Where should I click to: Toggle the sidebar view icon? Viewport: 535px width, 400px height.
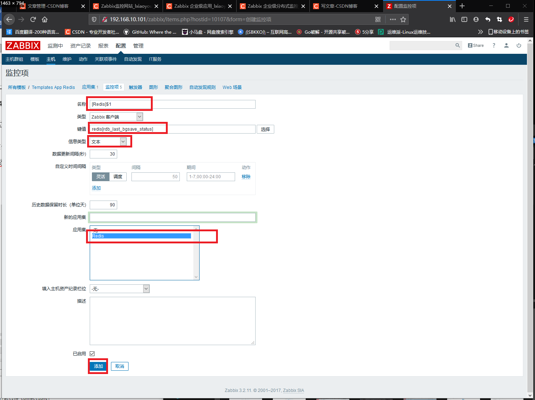click(x=464, y=19)
